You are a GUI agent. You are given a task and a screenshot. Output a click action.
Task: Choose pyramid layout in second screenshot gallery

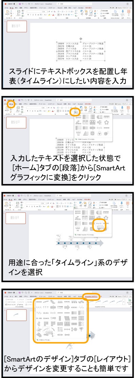(85, 133)
